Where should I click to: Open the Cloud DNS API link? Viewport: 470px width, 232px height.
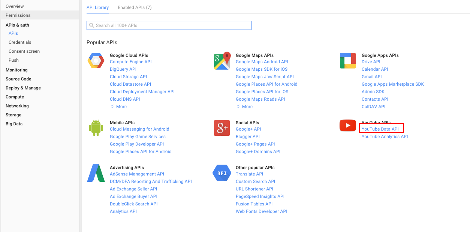125,99
